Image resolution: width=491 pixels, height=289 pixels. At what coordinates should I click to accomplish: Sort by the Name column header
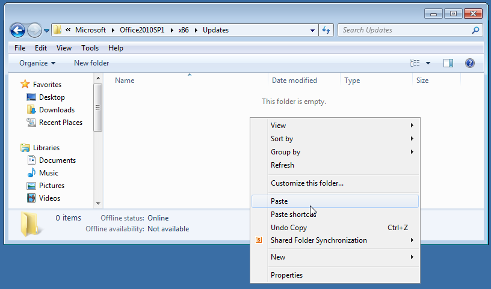click(x=125, y=81)
